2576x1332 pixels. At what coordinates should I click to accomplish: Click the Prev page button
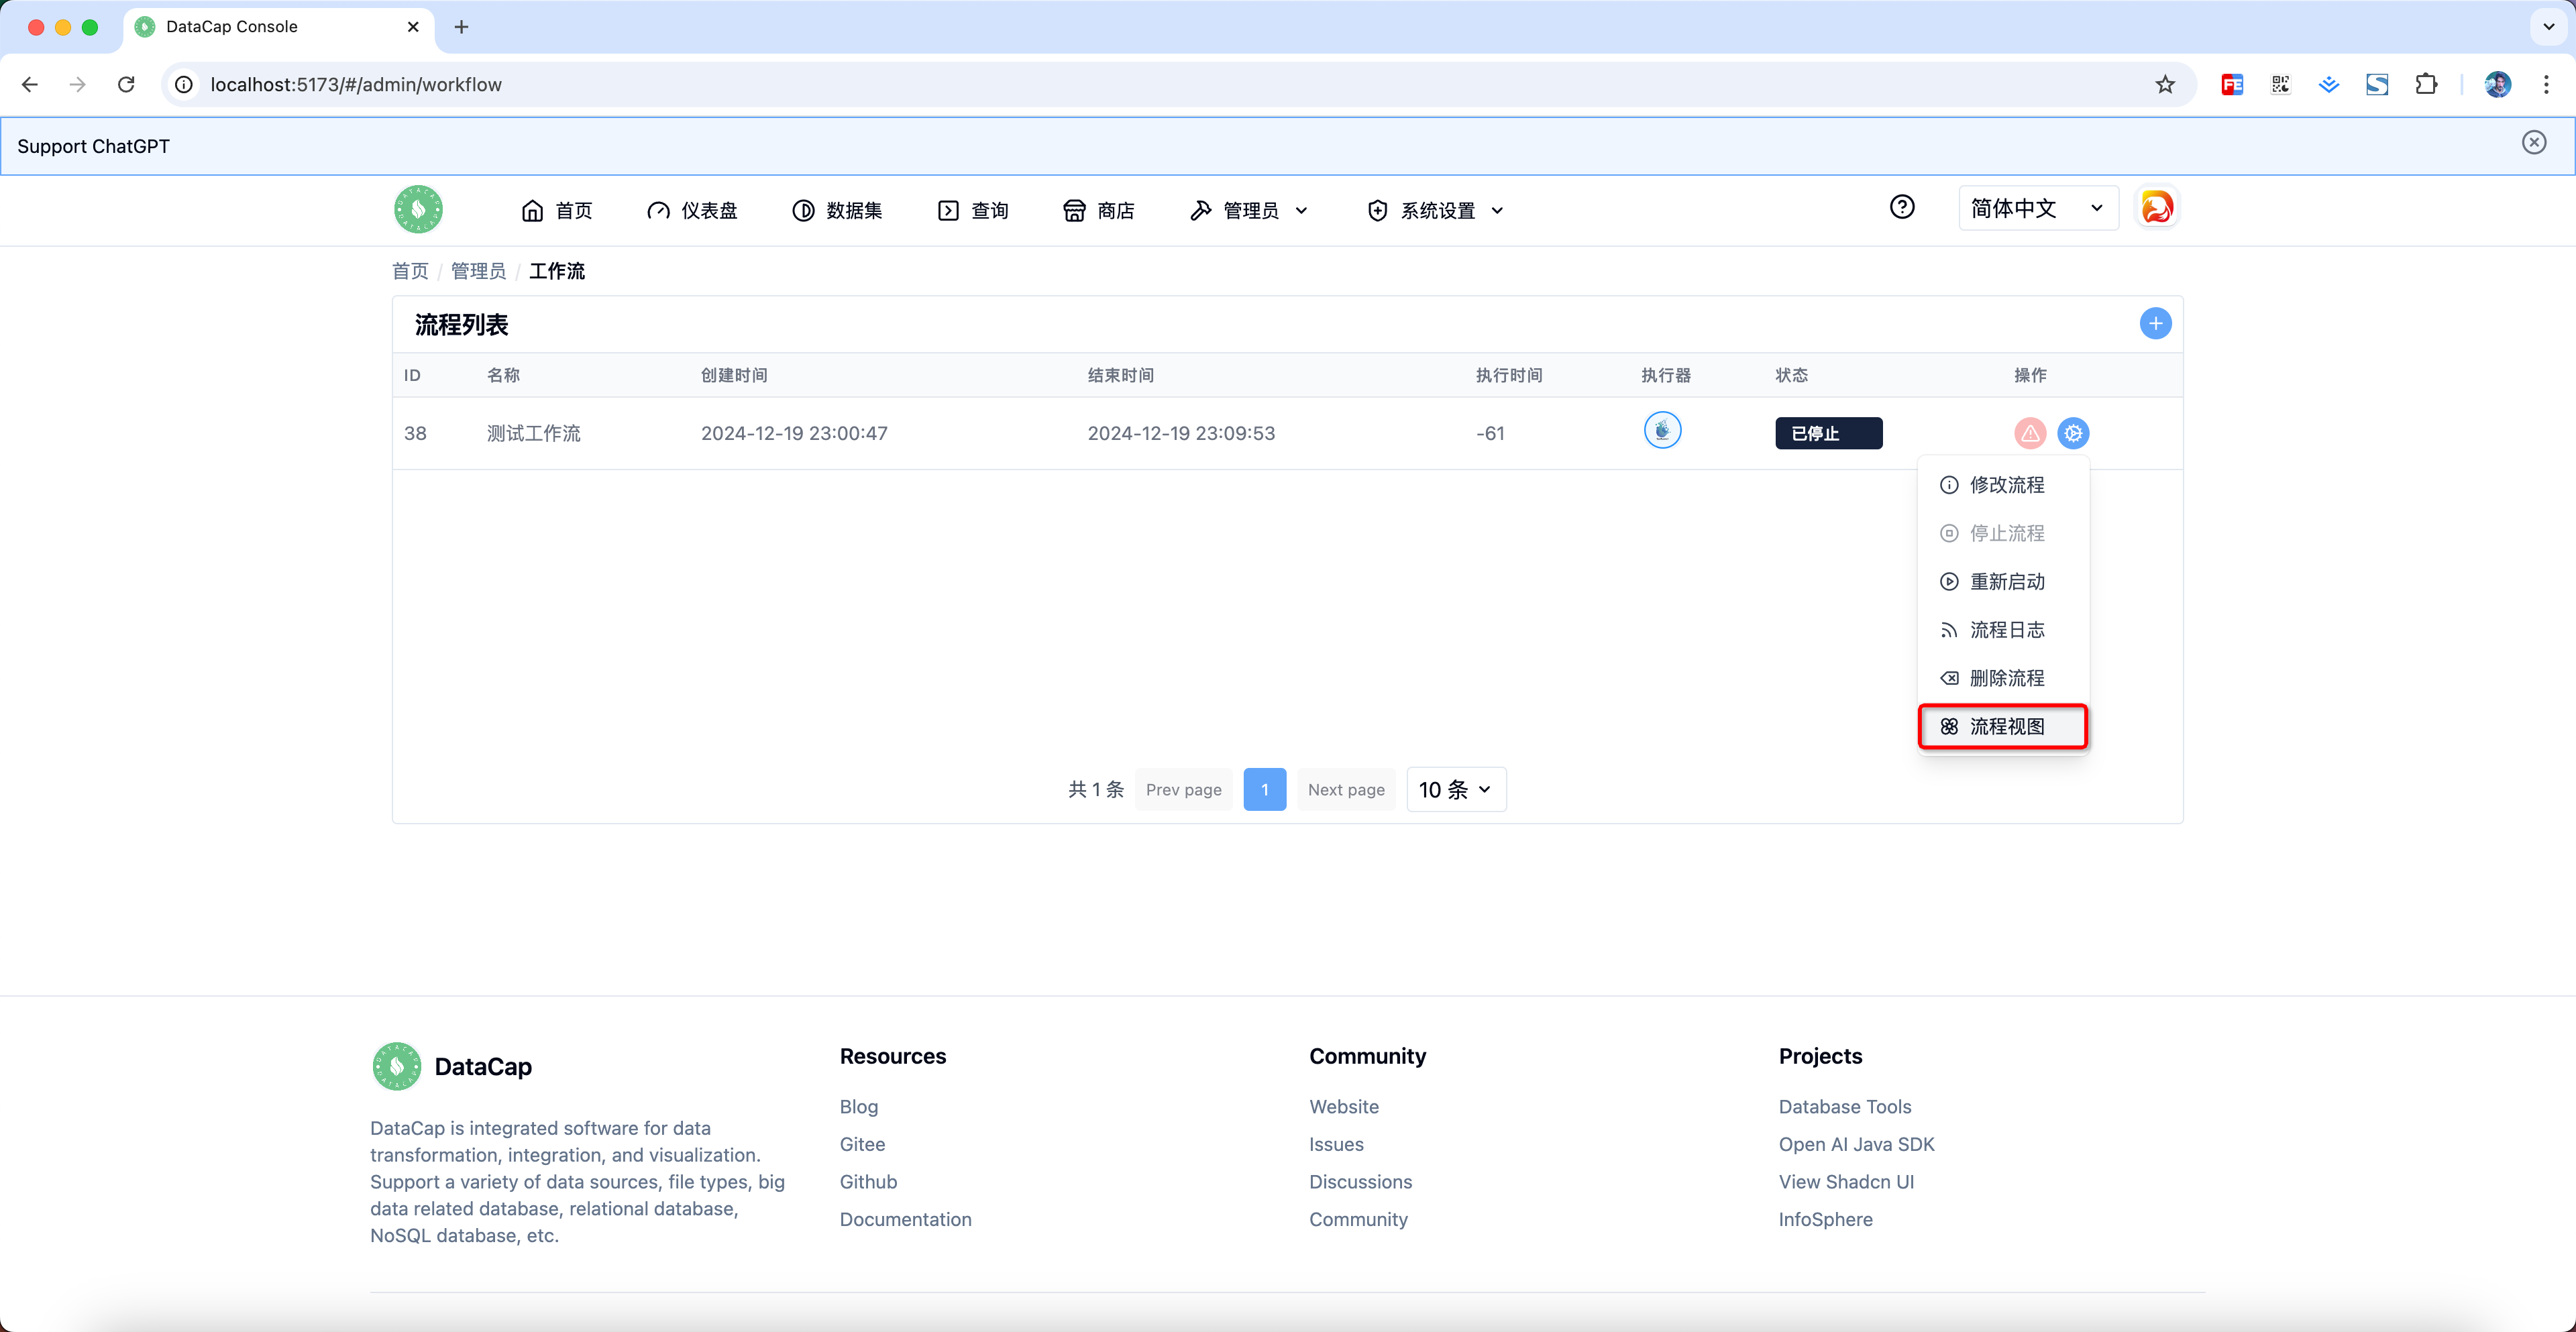tap(1183, 790)
